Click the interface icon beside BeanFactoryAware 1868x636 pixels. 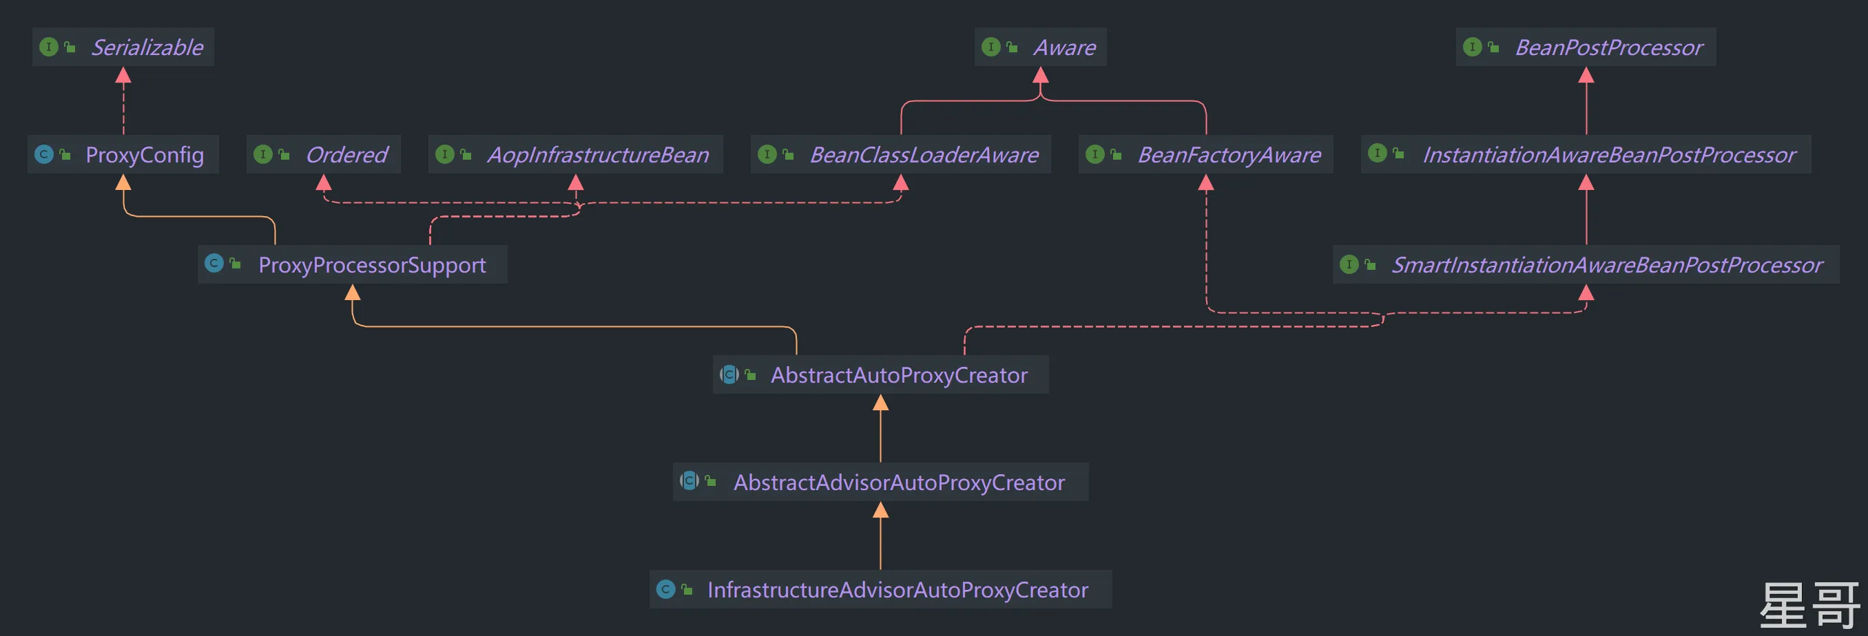click(x=1095, y=154)
